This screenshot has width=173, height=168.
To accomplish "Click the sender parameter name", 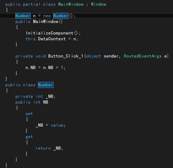I will [111, 56].
